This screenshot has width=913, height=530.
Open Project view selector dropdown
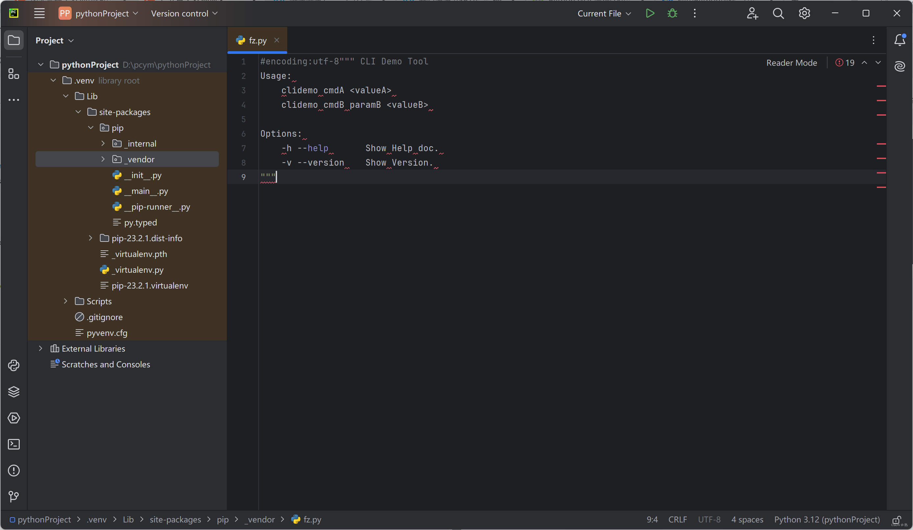54,40
